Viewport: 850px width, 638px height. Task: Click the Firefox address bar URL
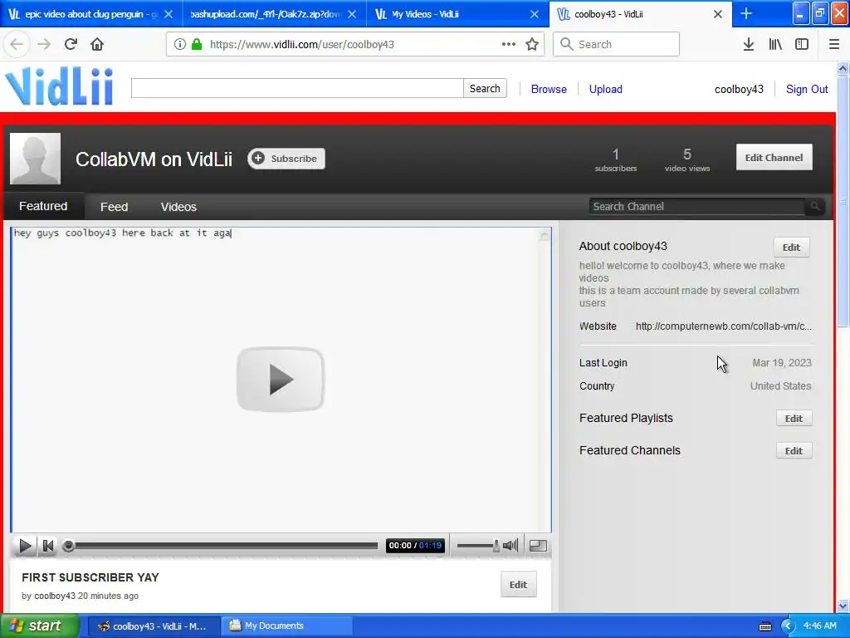302,45
